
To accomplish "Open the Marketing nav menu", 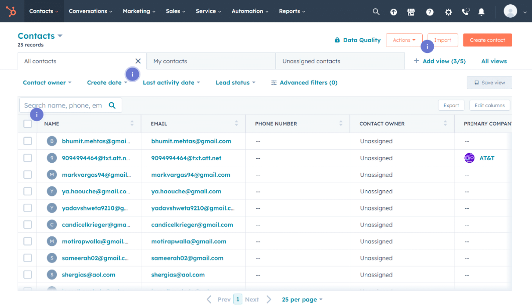I will 139,11.
